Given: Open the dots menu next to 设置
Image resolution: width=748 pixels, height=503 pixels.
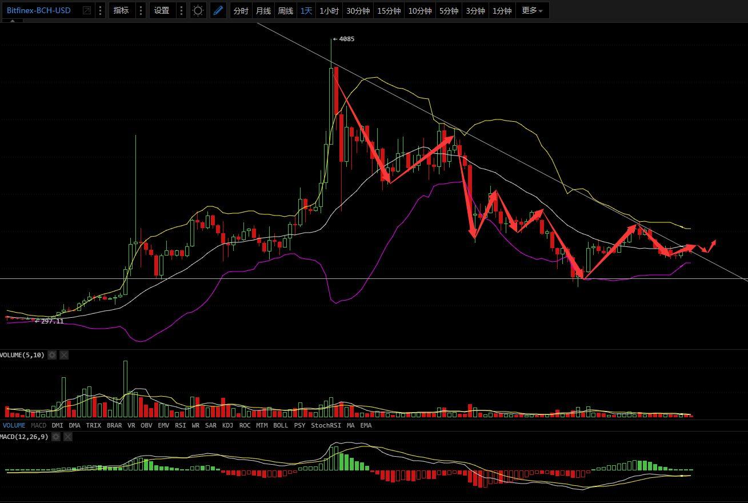Looking at the screenshot, I should coord(182,10).
